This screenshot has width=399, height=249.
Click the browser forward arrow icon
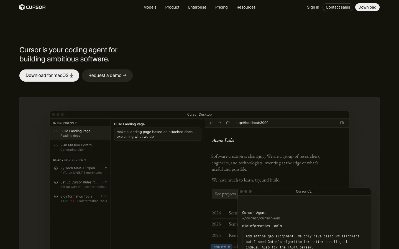coord(219,123)
